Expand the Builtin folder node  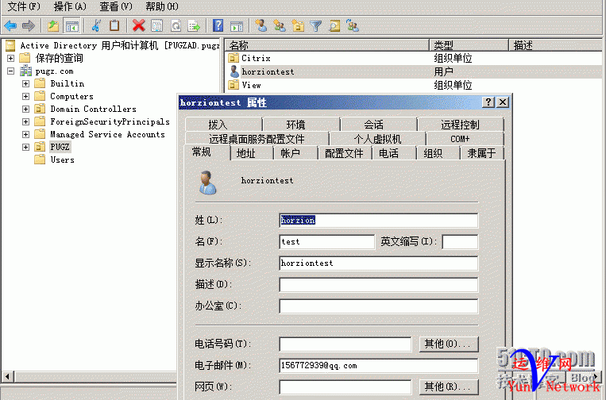pyautogui.click(x=26, y=83)
